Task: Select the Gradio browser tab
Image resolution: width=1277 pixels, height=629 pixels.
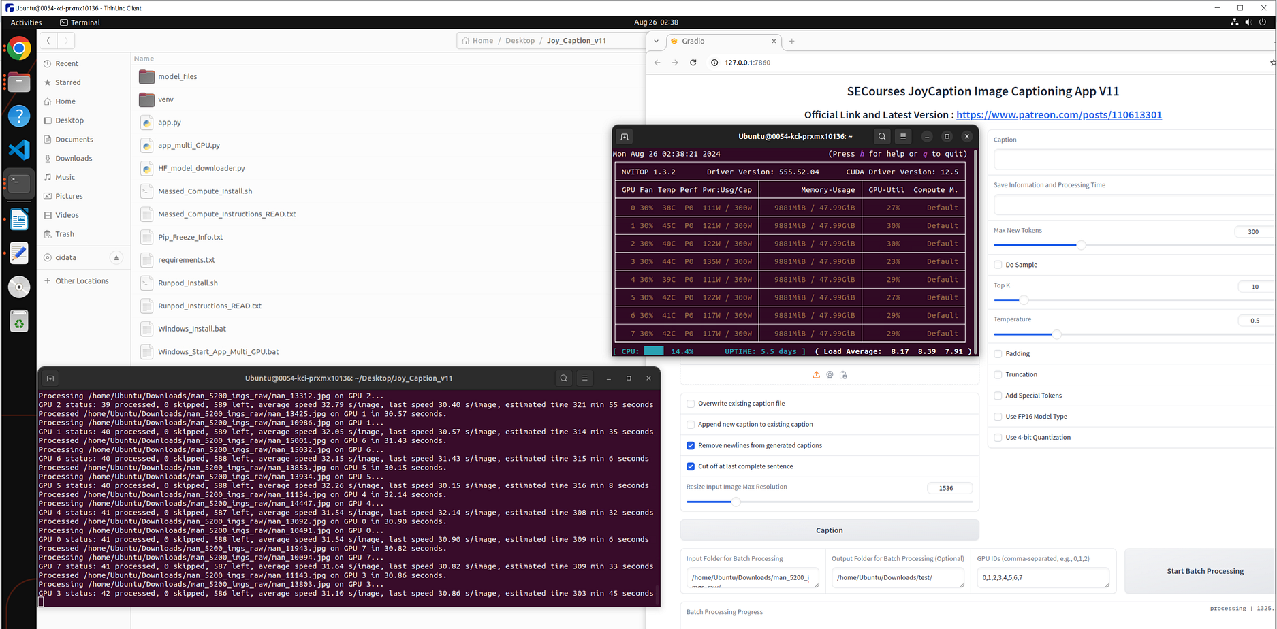Action: point(723,42)
